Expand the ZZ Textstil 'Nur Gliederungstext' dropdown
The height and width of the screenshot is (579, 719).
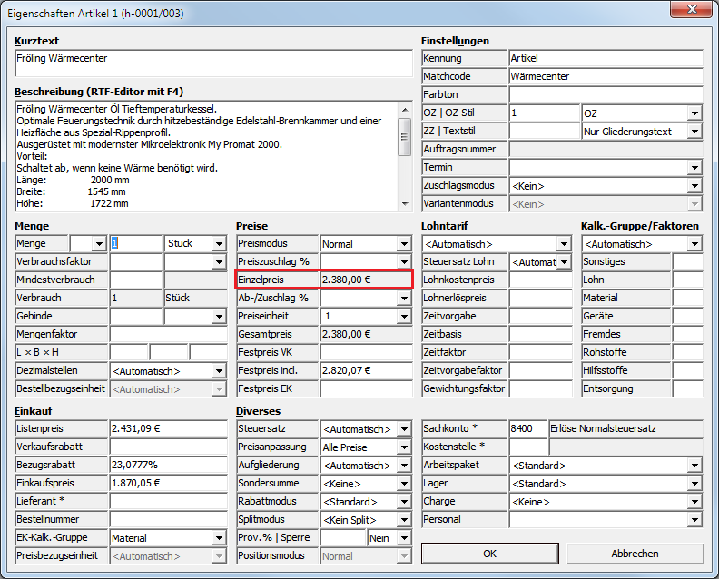[x=694, y=132]
